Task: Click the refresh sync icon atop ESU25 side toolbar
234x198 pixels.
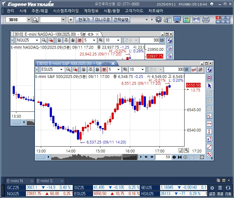Action: [x=209, y=70]
